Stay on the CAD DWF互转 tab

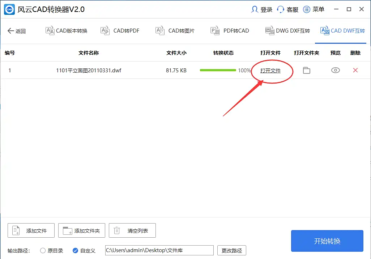pyautogui.click(x=342, y=31)
